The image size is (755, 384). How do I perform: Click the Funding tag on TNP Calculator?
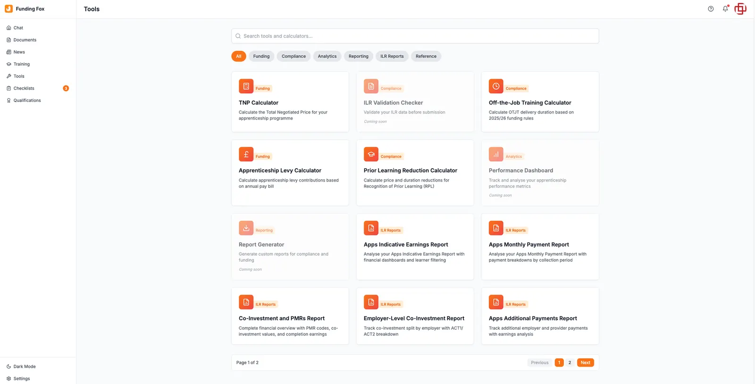[263, 89]
